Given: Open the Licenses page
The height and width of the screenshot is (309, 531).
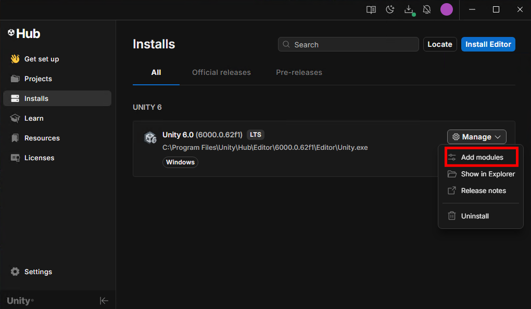Looking at the screenshot, I should [39, 158].
